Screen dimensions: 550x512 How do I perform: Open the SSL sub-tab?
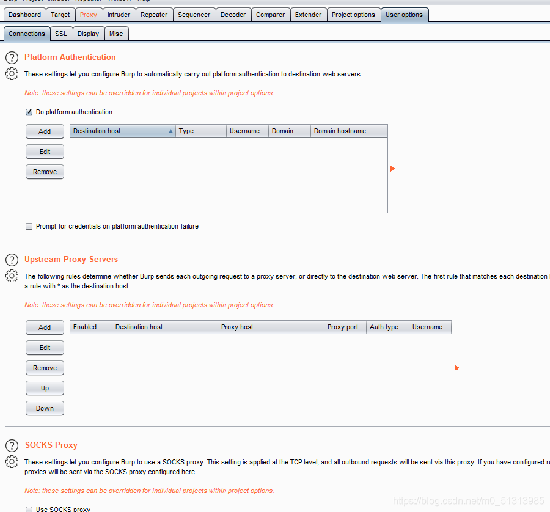point(61,34)
